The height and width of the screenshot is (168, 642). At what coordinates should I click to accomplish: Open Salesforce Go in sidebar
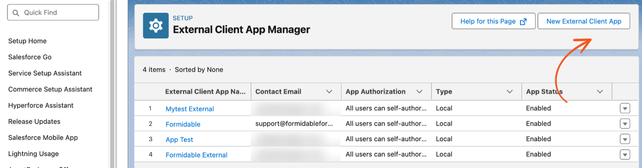click(30, 57)
